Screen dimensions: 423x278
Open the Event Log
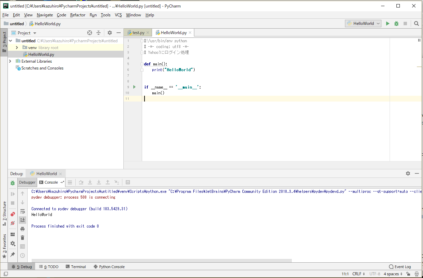(x=400, y=267)
